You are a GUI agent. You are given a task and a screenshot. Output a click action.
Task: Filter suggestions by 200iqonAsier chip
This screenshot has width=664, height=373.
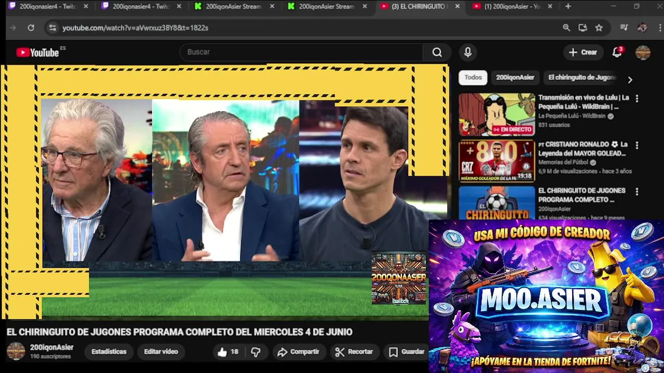(515, 77)
